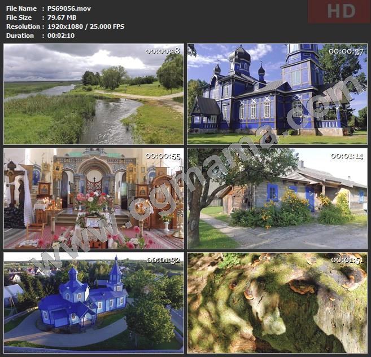This screenshot has width=371, height=357.
Task: Jump to the 00:00:55 timestamp
Action: click(163, 156)
